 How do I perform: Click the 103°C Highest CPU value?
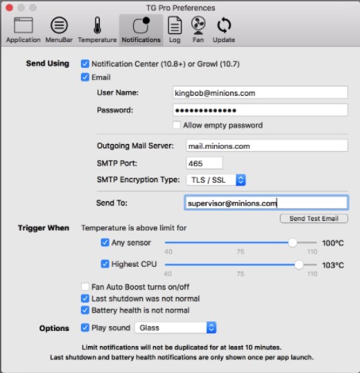[333, 265]
